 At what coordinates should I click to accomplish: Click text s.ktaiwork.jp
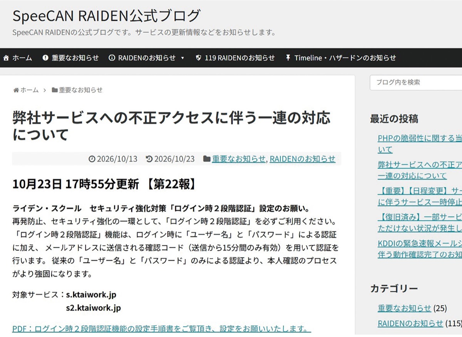click(x=91, y=295)
